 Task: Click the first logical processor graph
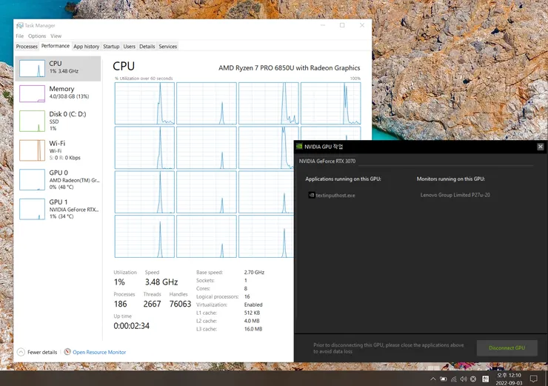tap(144, 103)
